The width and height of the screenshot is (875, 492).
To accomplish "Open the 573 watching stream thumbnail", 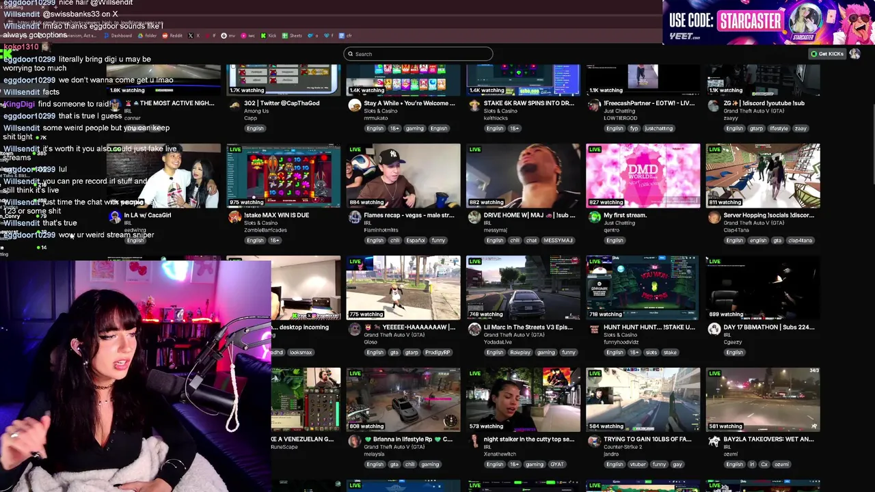I will tap(523, 399).
